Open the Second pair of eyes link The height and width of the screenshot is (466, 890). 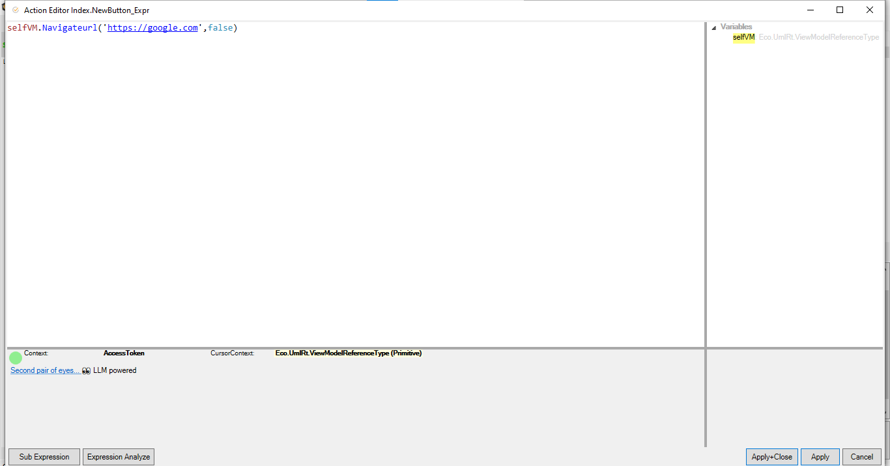click(45, 371)
